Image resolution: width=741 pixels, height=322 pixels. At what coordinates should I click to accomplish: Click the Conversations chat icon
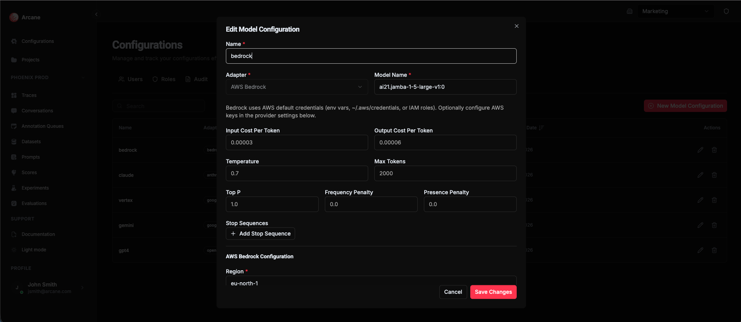tap(14, 111)
